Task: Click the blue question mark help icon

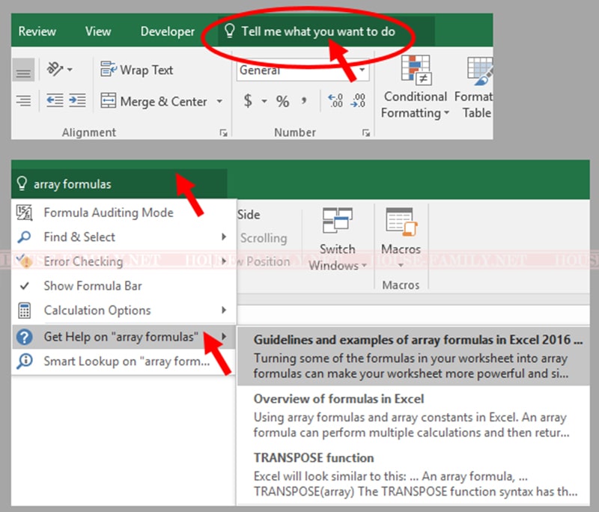Action: tap(24, 337)
